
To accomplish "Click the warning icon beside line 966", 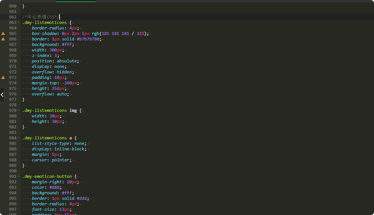I will [x=3, y=39].
